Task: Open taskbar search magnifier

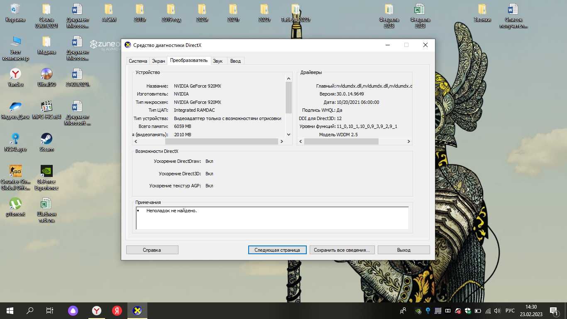Action: point(30,311)
